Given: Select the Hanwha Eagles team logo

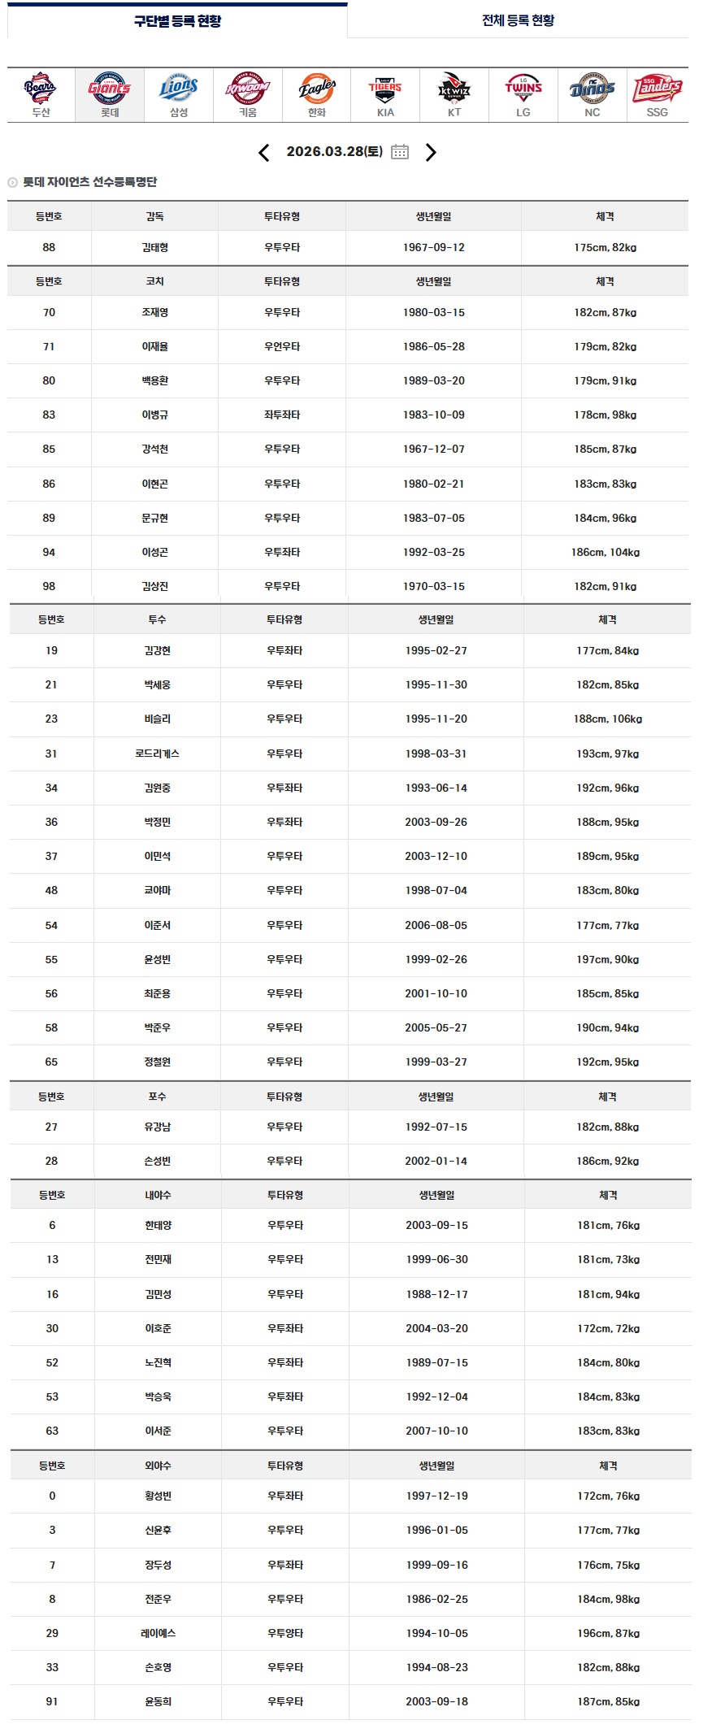Looking at the screenshot, I should pyautogui.click(x=317, y=88).
